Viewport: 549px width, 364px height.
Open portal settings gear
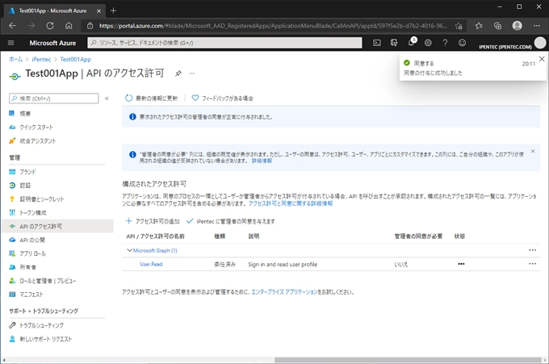pyautogui.click(x=428, y=43)
